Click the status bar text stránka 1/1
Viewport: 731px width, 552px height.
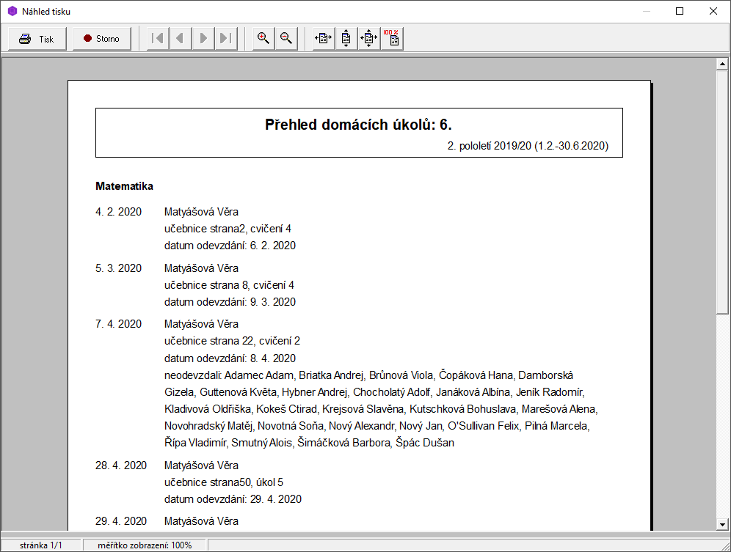(41, 545)
